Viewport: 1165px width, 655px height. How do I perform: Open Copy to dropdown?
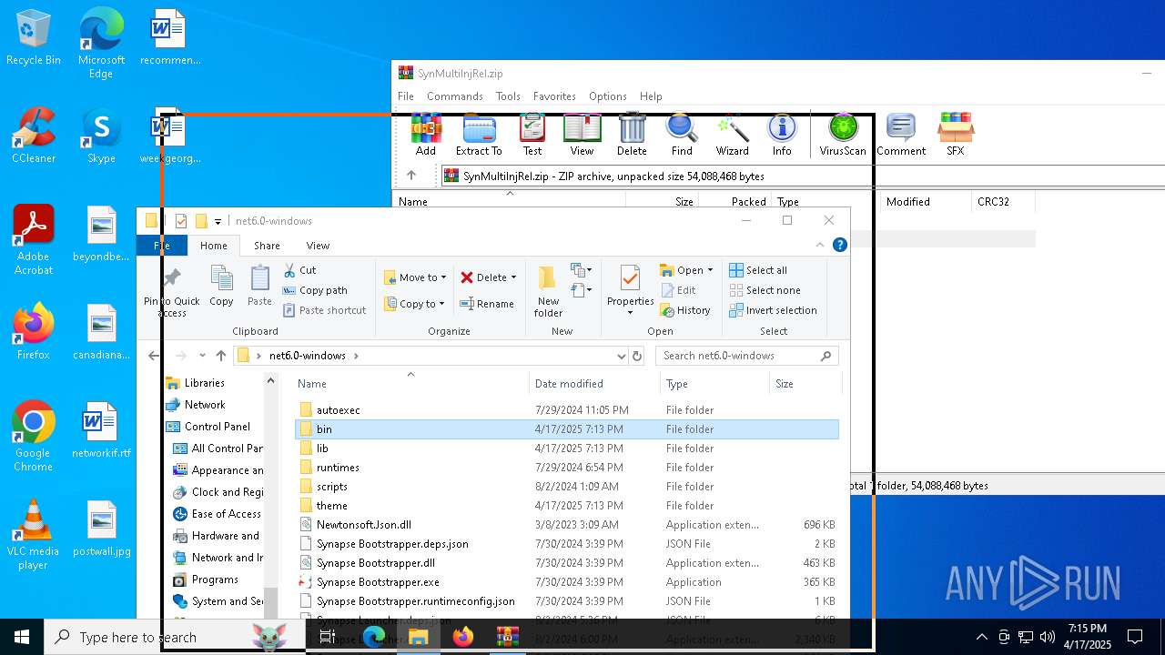tap(414, 304)
